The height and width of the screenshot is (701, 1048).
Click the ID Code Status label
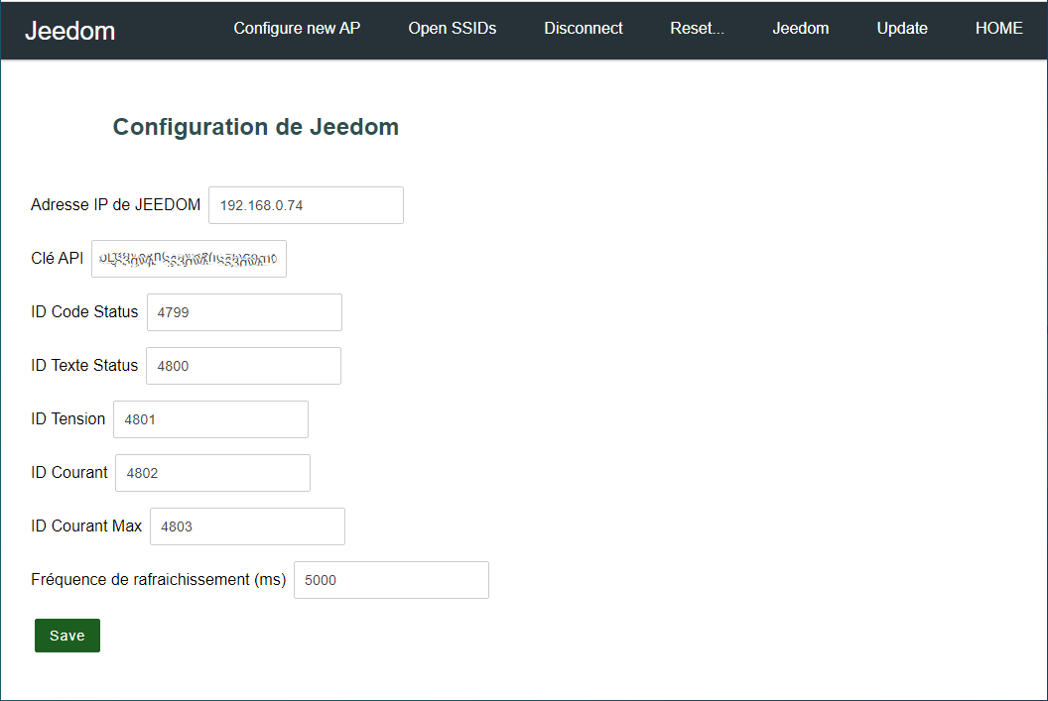84,311
